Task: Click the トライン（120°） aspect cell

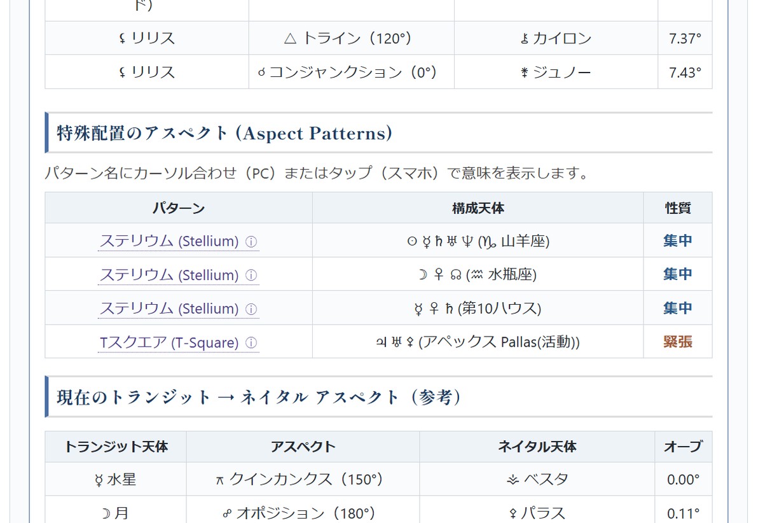Action: point(352,38)
